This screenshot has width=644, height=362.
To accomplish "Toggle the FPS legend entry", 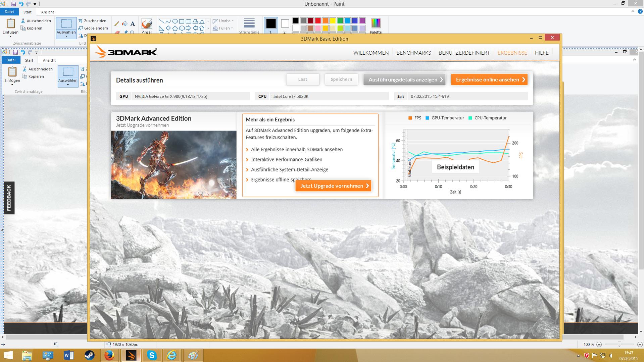I will (x=415, y=118).
